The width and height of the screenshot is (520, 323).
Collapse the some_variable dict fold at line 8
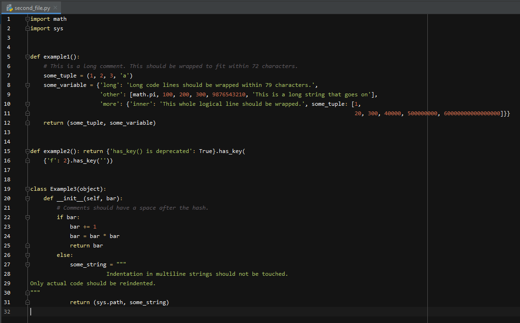tap(27, 85)
